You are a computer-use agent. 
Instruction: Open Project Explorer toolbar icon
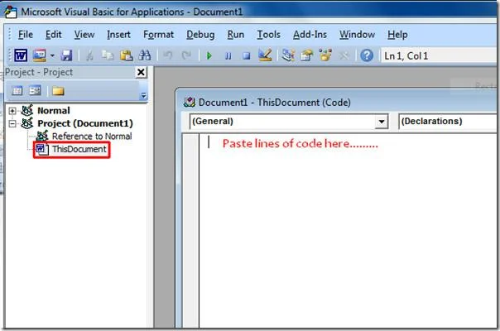pyautogui.click(x=288, y=55)
